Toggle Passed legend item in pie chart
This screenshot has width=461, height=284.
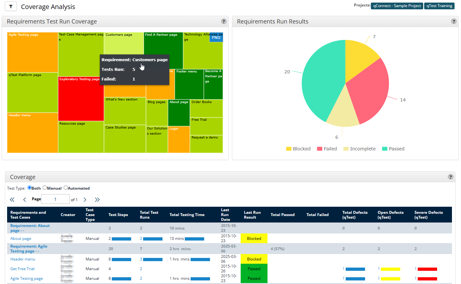pyautogui.click(x=393, y=149)
